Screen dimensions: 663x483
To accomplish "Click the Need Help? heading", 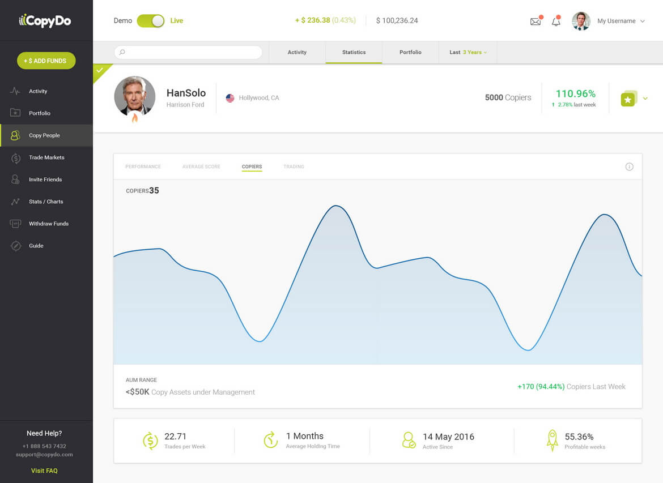I will coord(44,434).
